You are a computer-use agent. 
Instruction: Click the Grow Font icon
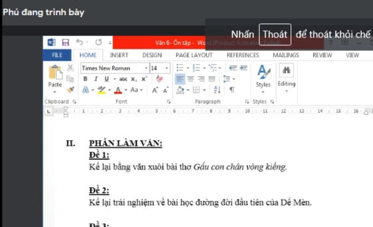155,90
